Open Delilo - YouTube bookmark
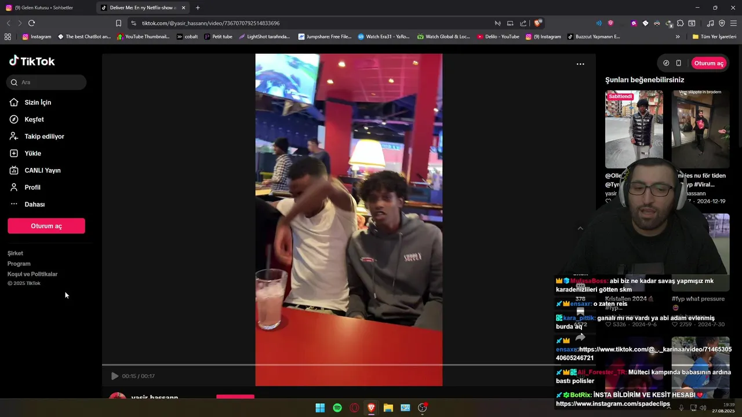Image resolution: width=742 pixels, height=417 pixels. coord(498,36)
